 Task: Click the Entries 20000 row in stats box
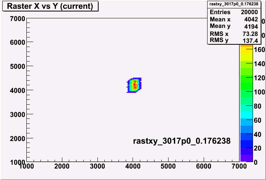coord(234,12)
